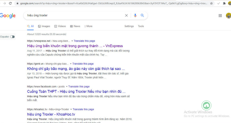Bookmark this page with the star icon
Screen dimensions: 231x123
click(x=212, y=3)
